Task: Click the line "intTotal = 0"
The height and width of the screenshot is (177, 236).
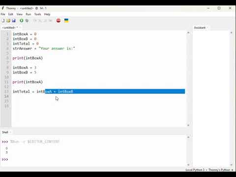Action: 26,44
